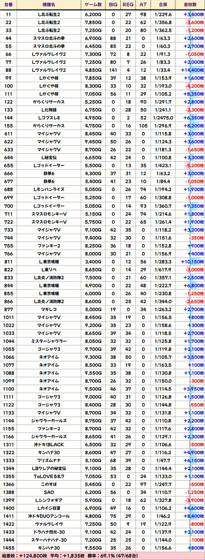The width and height of the screenshot is (205, 560).
Task: Click the +14,400枚 difference value
Action: (192, 70)
